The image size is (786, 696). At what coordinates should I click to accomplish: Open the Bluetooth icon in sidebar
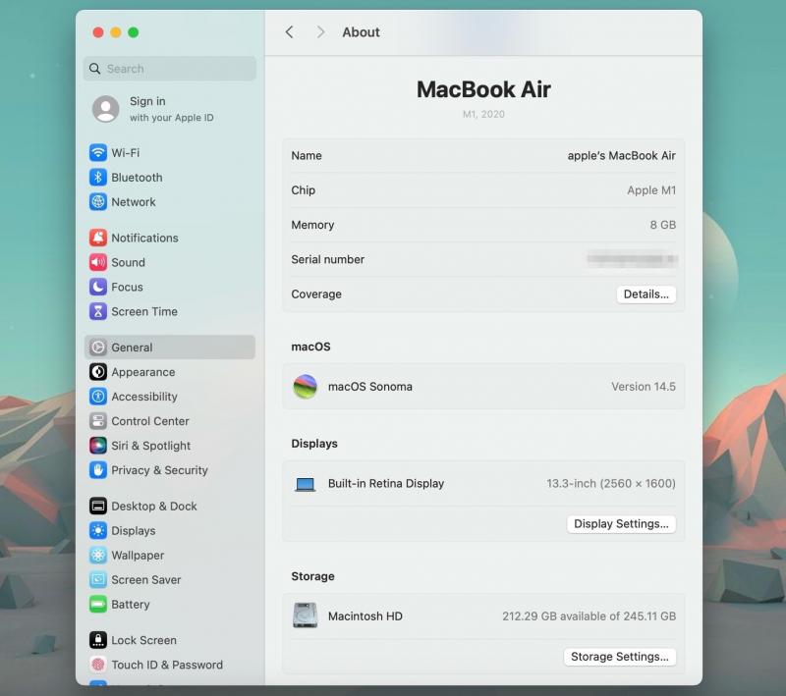98,178
